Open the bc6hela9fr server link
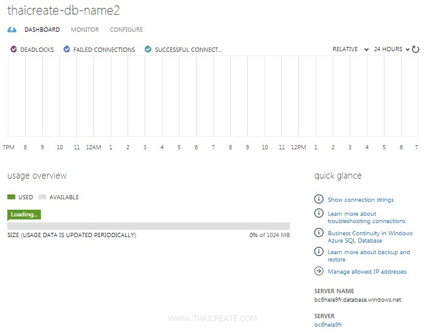The width and height of the screenshot is (426, 334). 328,324
